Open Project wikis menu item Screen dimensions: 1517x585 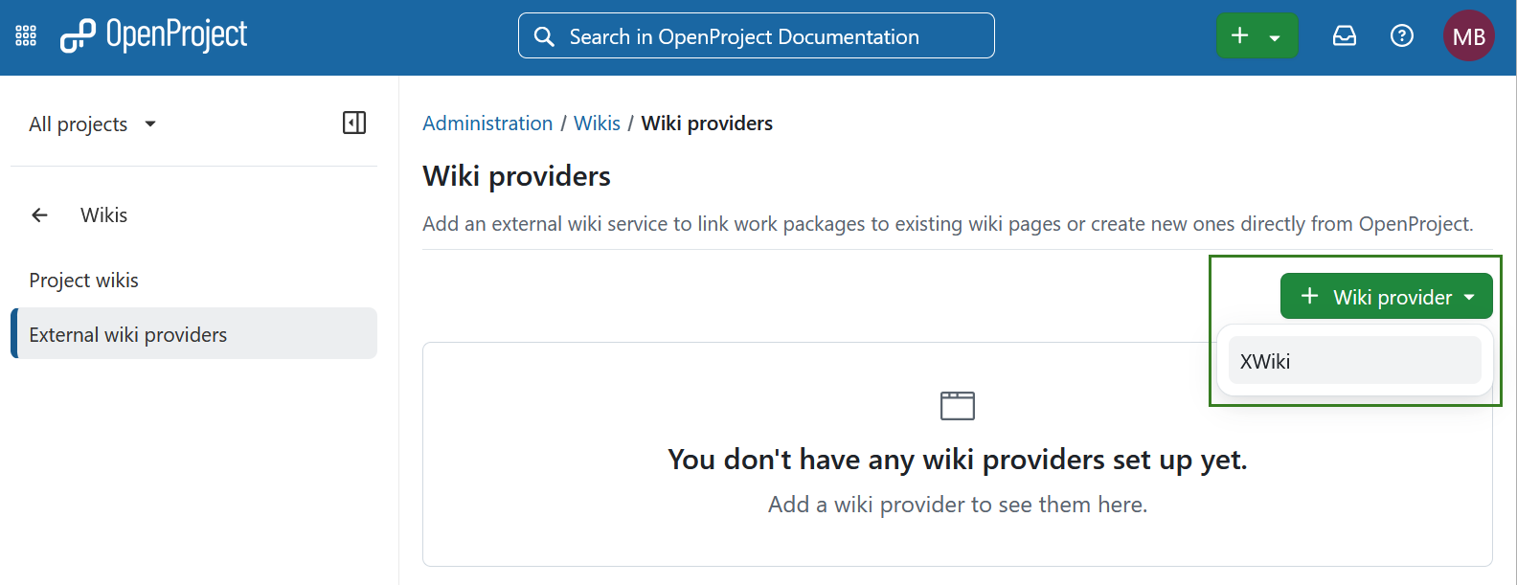193,281
